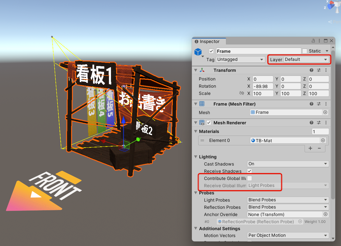Close the Inspector window
Image resolution: width=341 pixels, height=246 pixels.
pos(331,41)
